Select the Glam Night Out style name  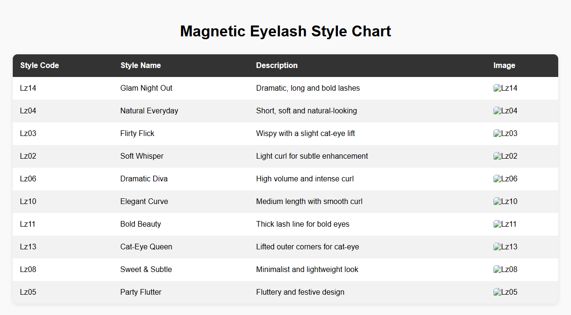pos(146,88)
